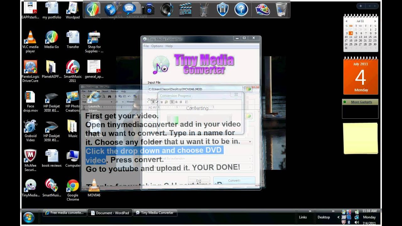402x226 pixels.
Task: Switch to Tiny Media Converter taskbar button
Action: point(155,213)
